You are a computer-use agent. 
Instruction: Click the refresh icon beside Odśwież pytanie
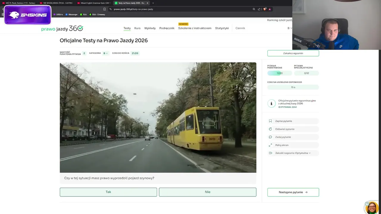pyautogui.click(x=270, y=129)
